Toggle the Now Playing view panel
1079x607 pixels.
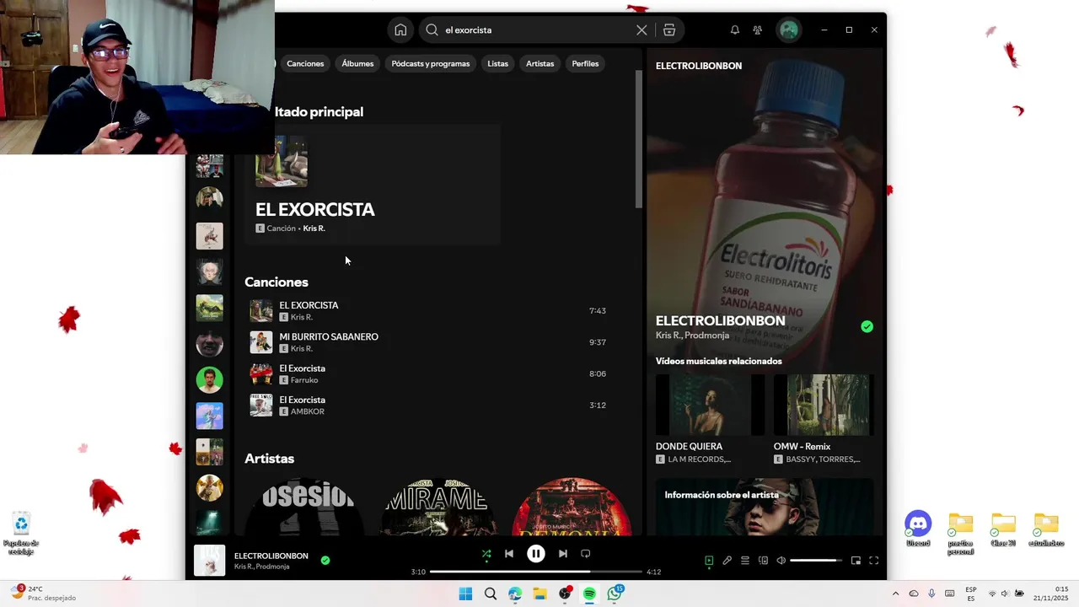coord(709,561)
